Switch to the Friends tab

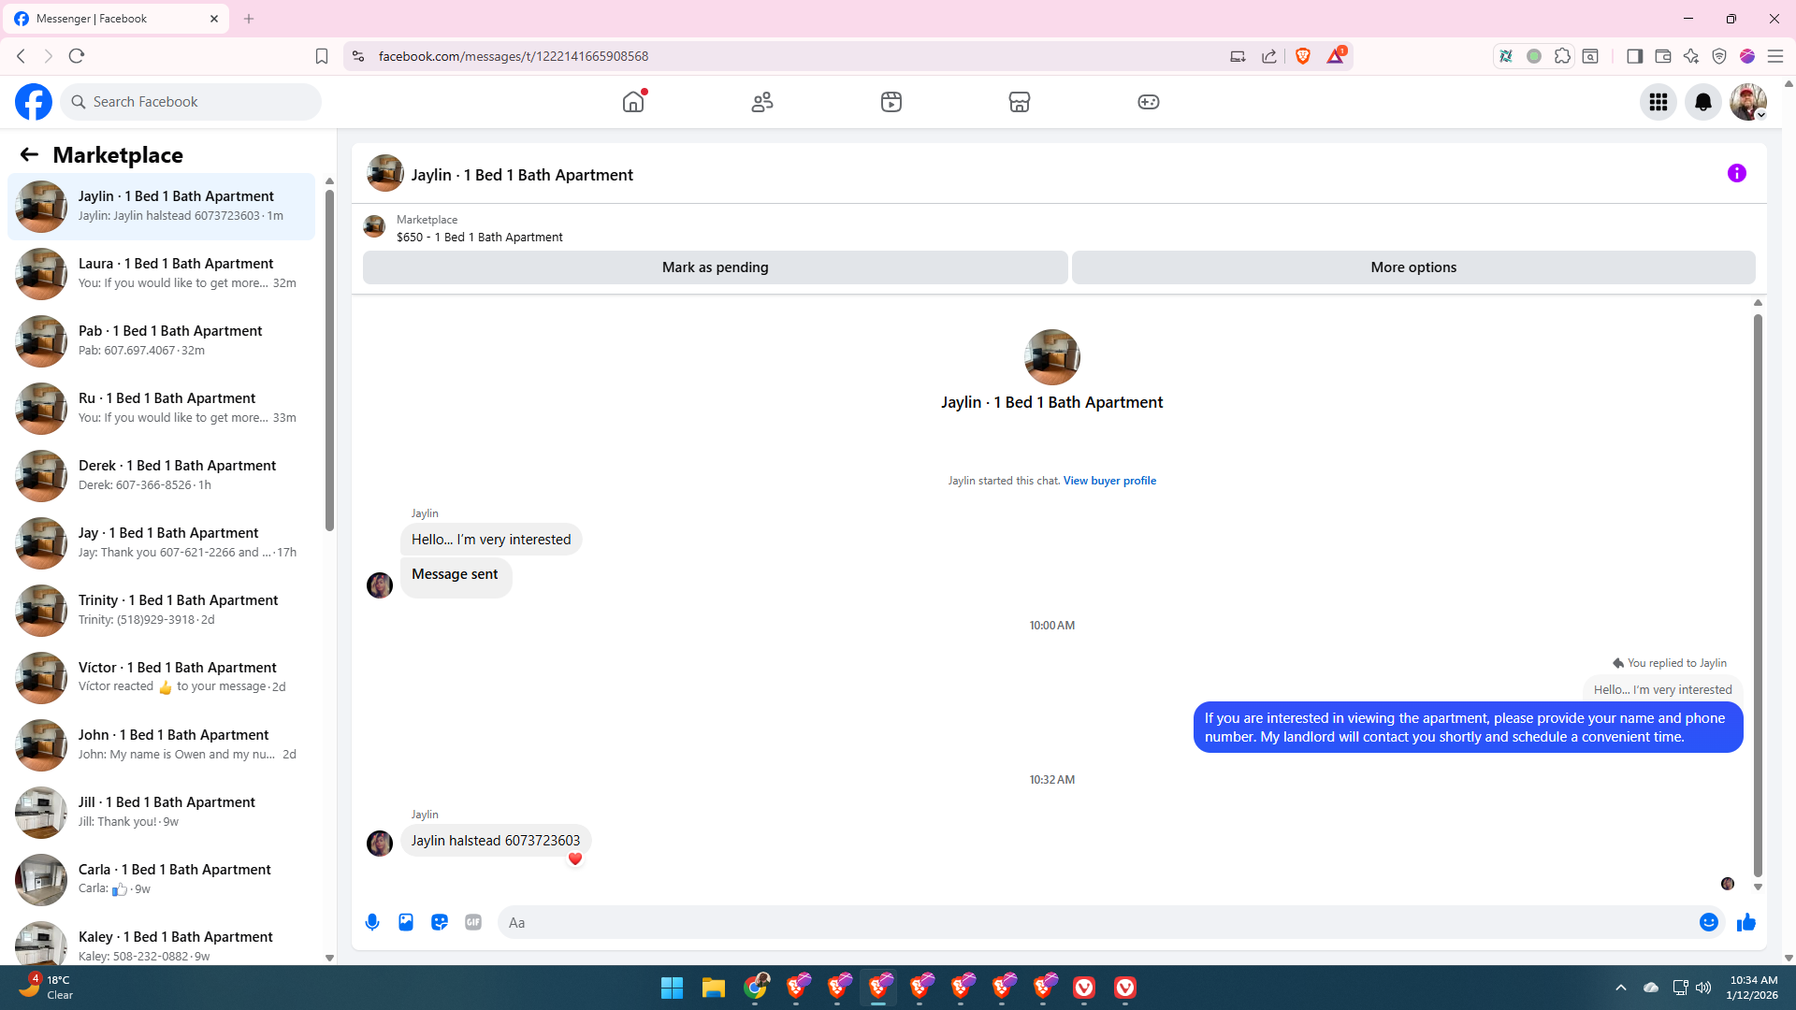point(762,102)
